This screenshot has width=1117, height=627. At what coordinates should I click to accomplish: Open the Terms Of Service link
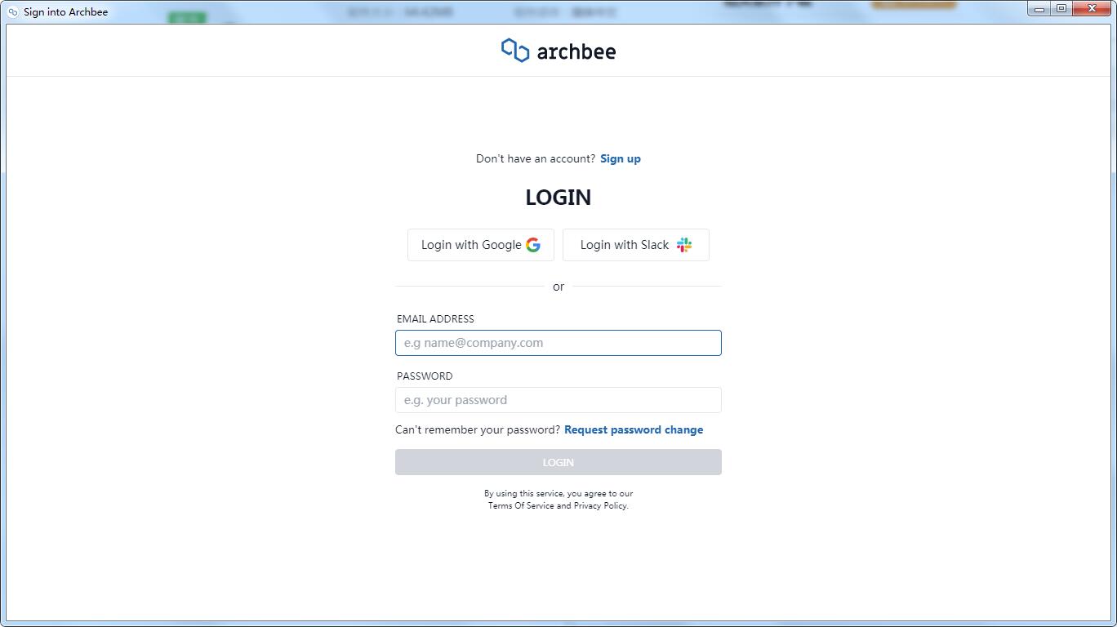[521, 505]
